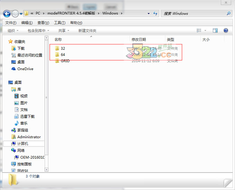Viewport: 235px width, 190px height.
Task: Toggle the preview pane icon
Action: coord(215,31)
